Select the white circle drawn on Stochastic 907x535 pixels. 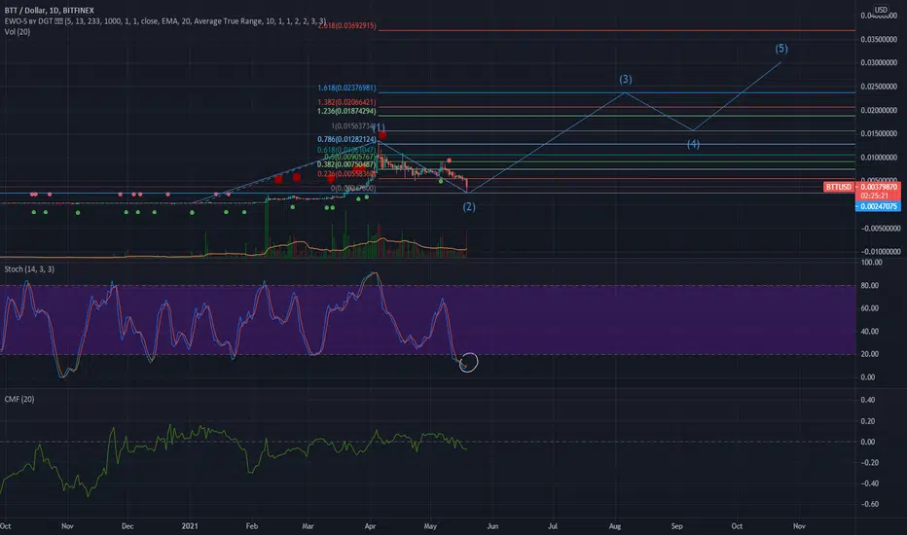[468, 363]
